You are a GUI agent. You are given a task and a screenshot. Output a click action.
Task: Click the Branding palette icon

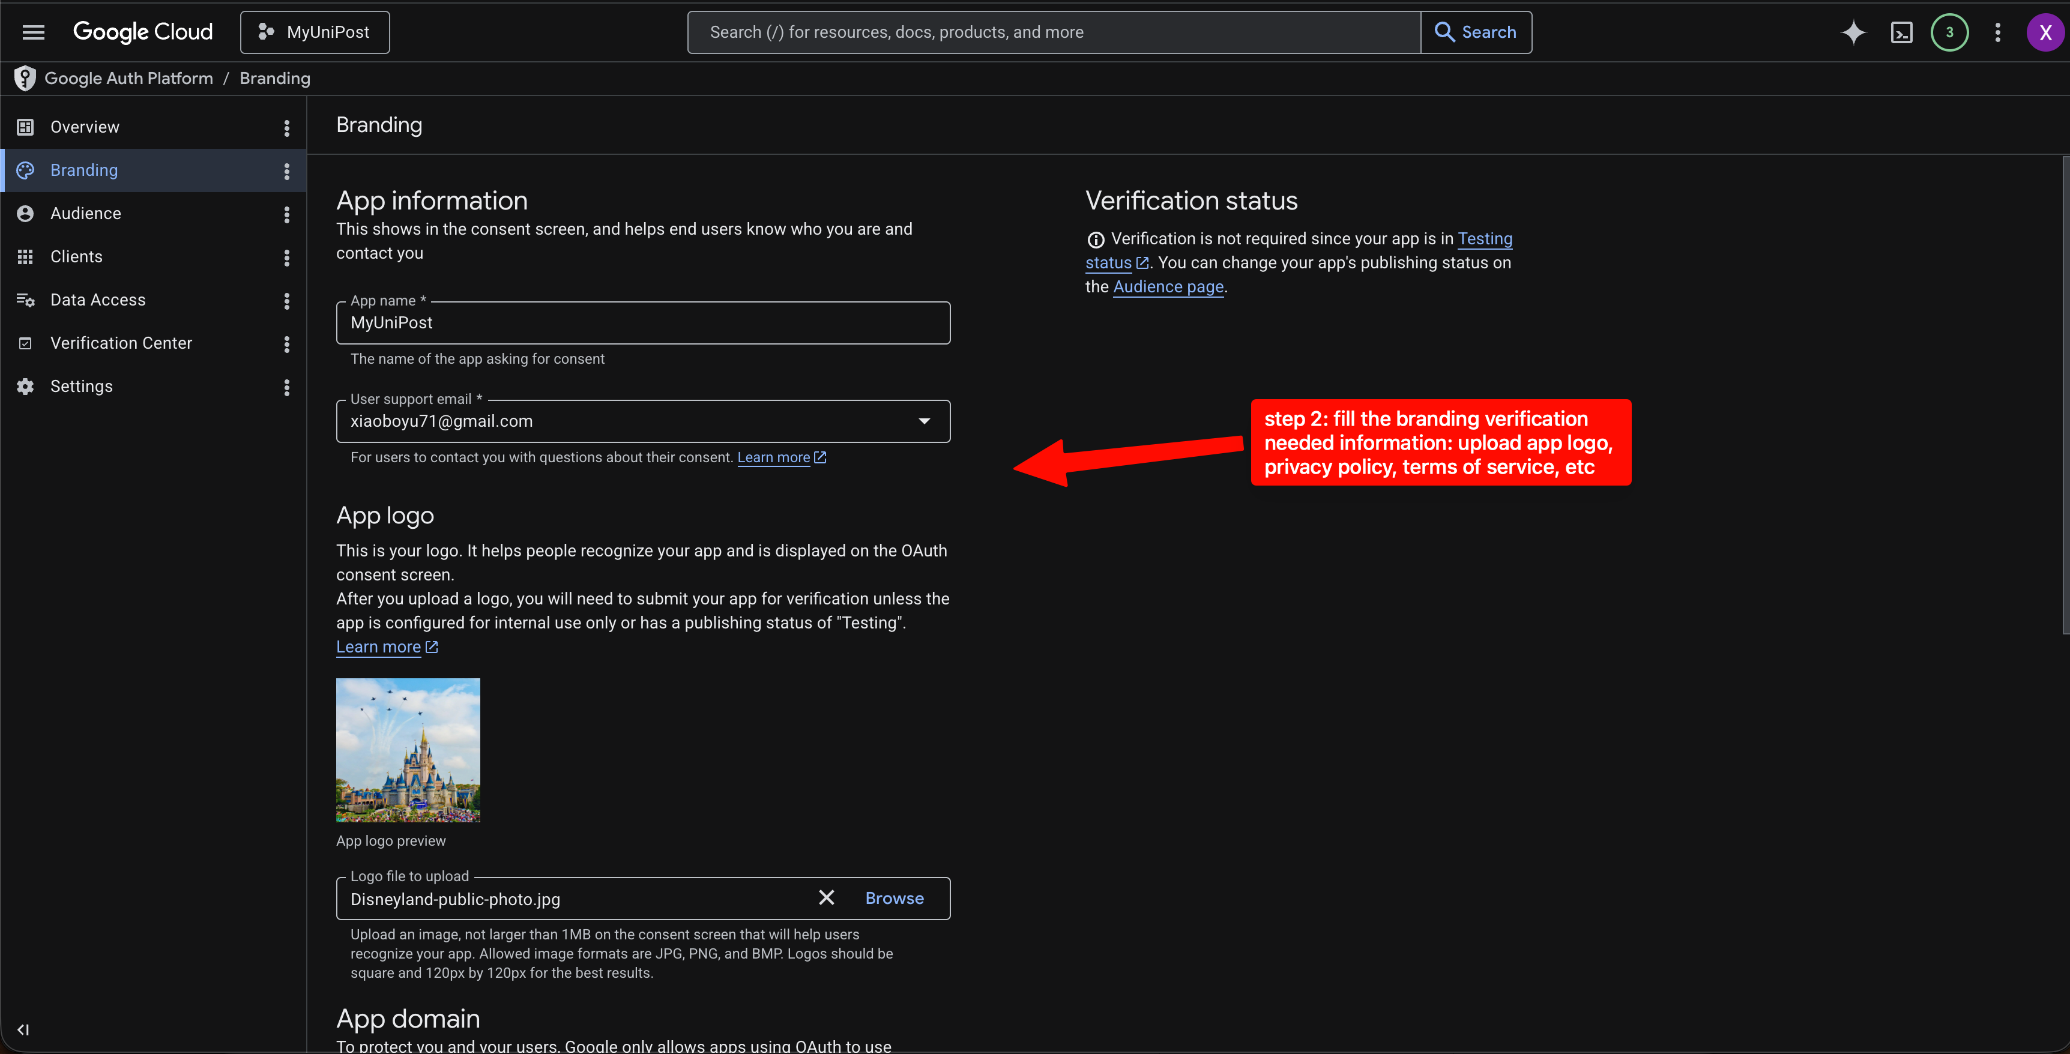(25, 170)
